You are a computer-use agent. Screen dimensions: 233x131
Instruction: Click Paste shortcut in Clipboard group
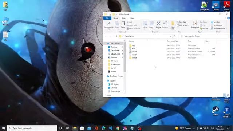[133, 28]
